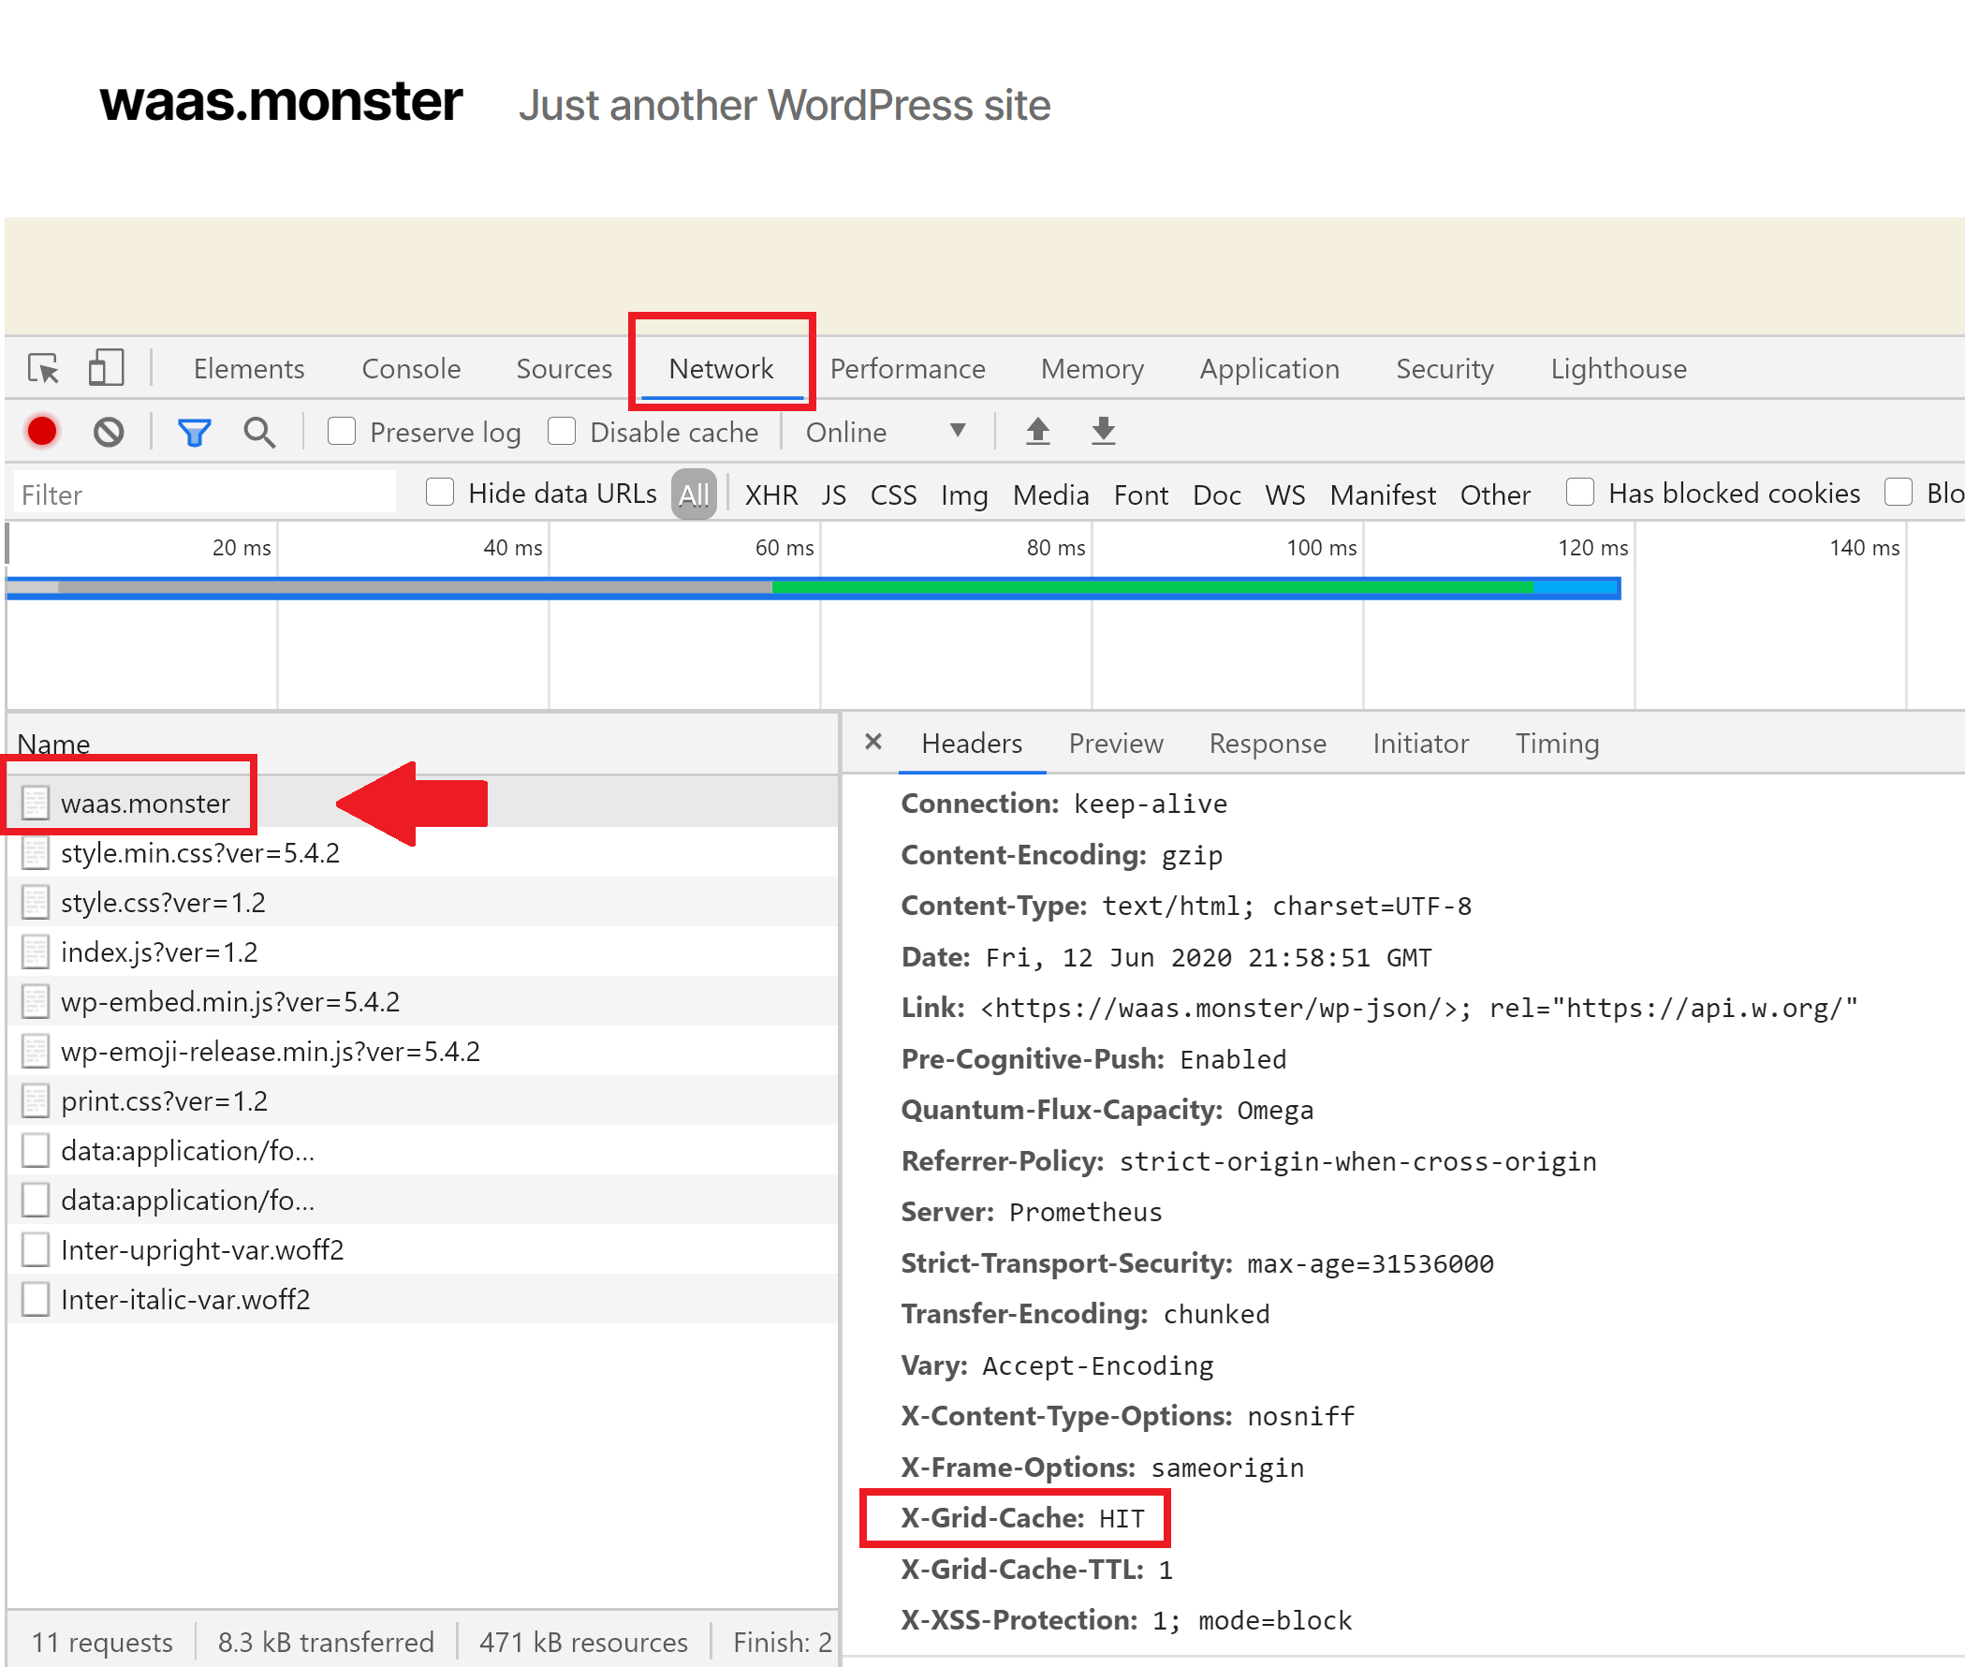Click the Server: Prometheus header line
This screenshot has height=1667, width=1965.
(1032, 1212)
